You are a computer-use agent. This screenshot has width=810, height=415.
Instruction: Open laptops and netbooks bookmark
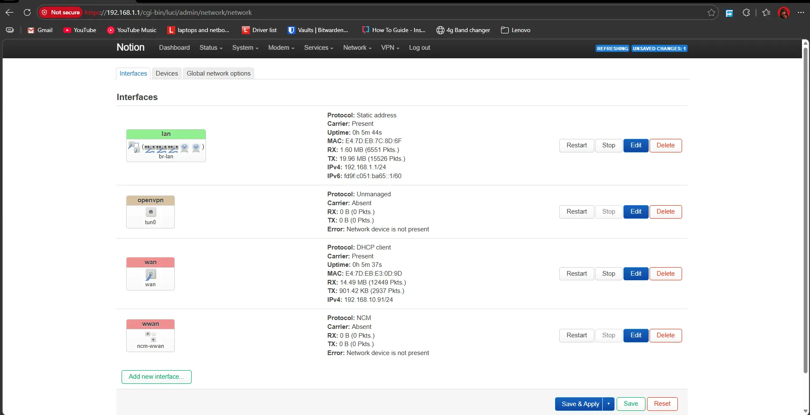pos(198,30)
